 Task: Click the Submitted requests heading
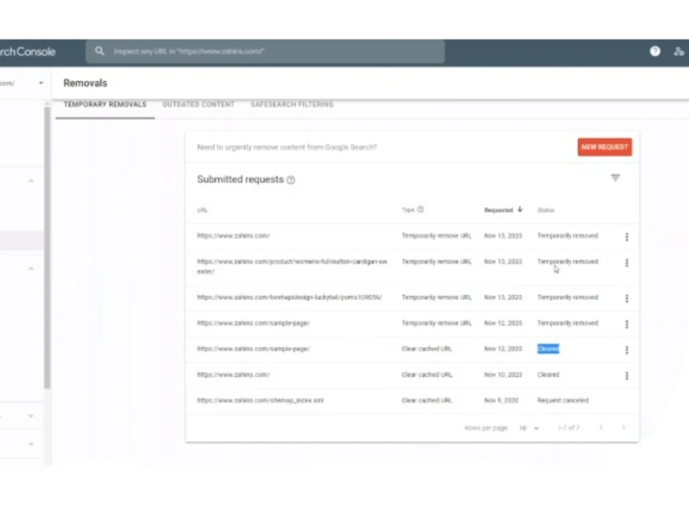point(240,179)
